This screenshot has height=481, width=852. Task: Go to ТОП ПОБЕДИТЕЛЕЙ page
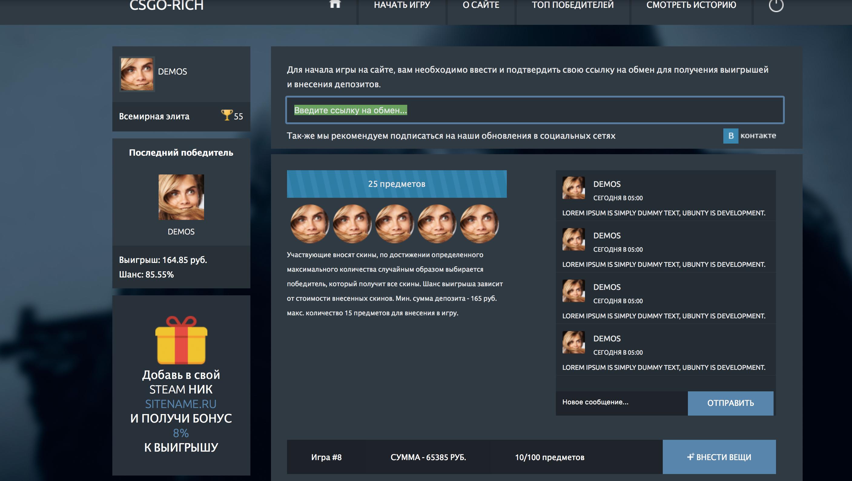(573, 5)
